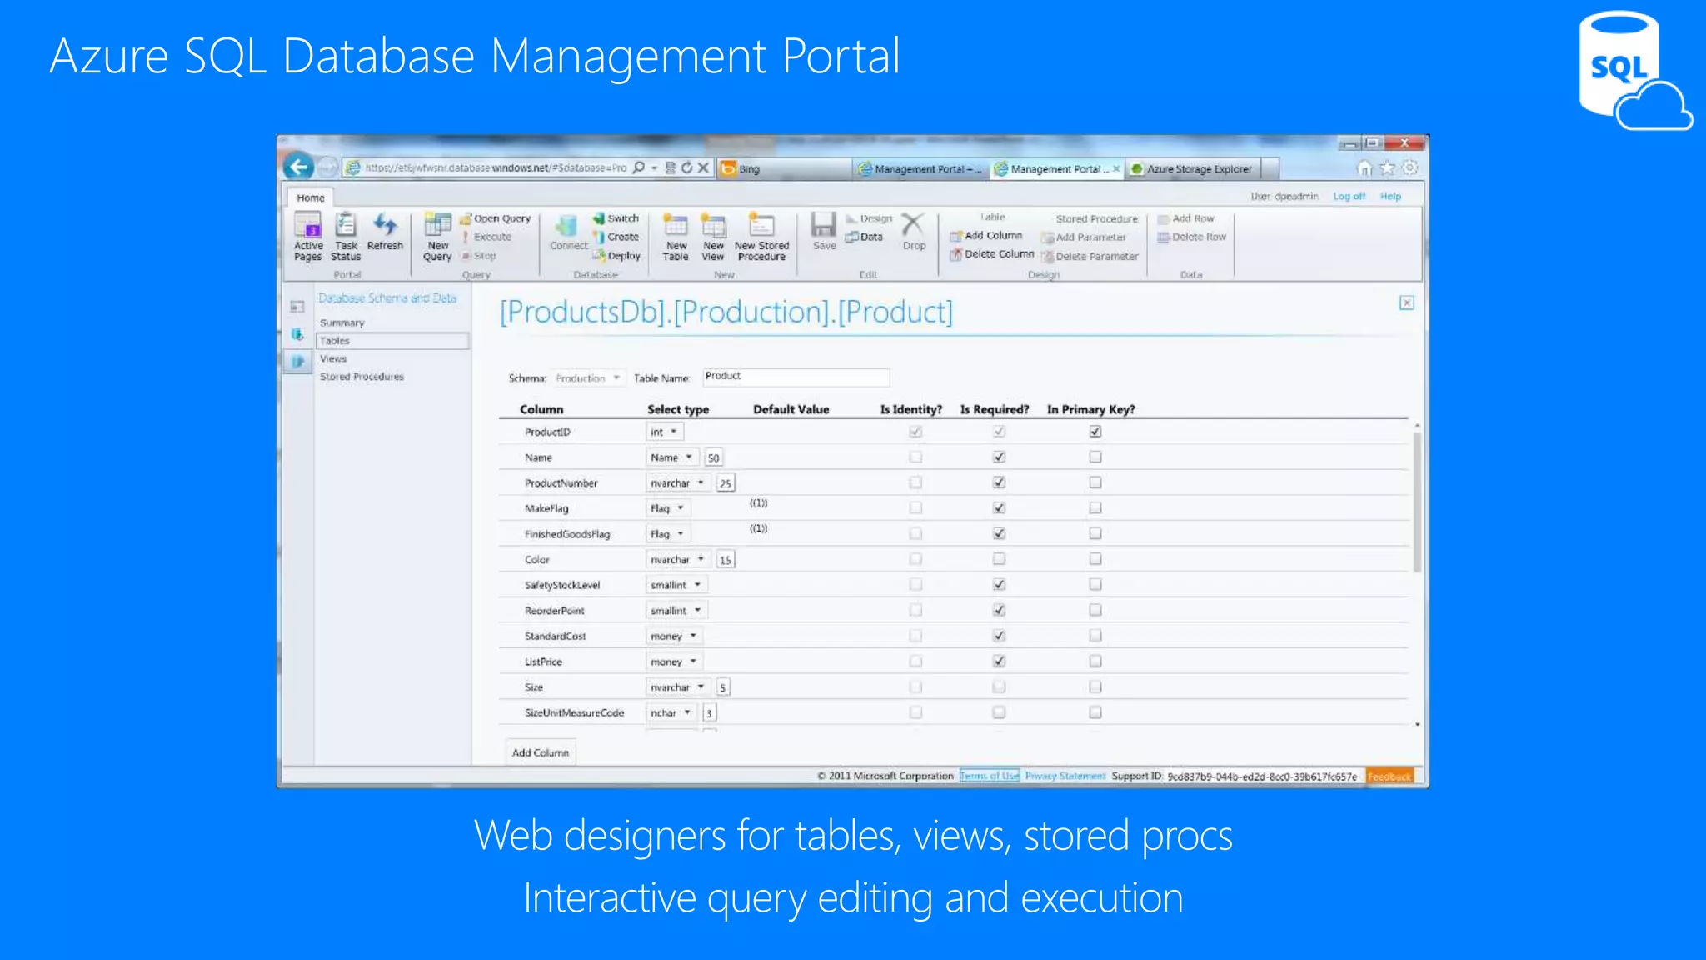
Task: Enable Is Required for Size column
Action: (x=999, y=687)
